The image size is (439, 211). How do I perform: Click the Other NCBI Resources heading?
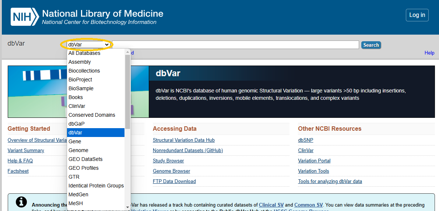330,129
